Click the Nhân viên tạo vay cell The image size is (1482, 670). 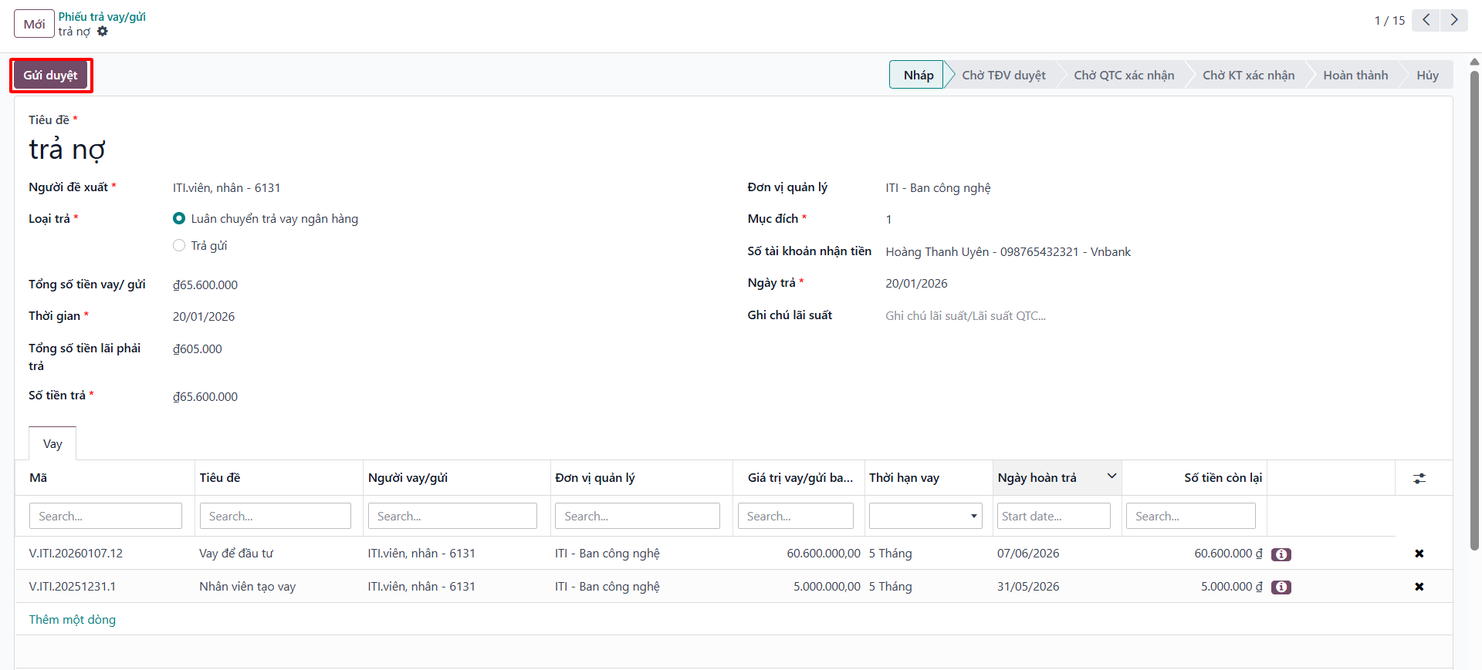tap(248, 587)
